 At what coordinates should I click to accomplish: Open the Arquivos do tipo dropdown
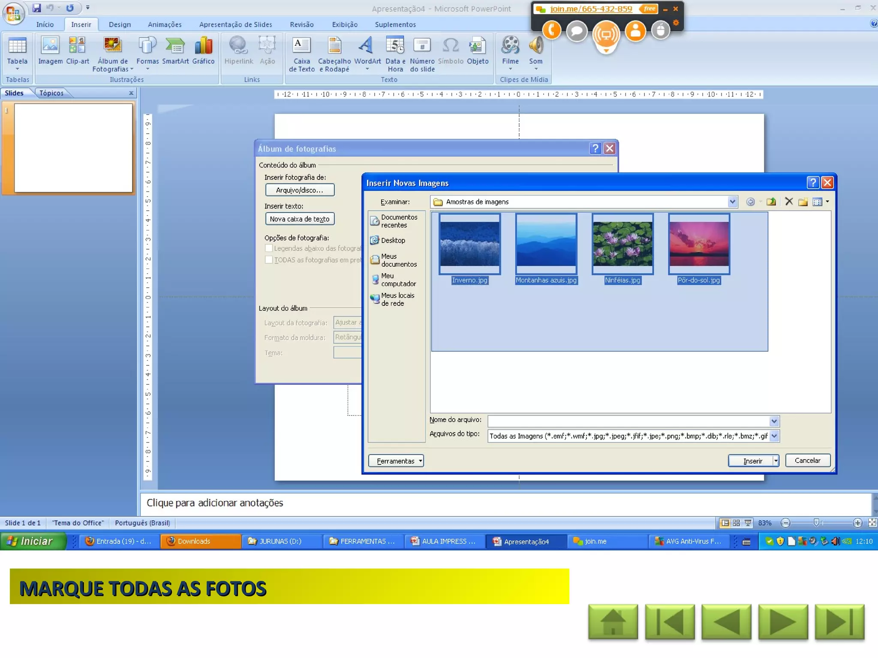(x=774, y=436)
